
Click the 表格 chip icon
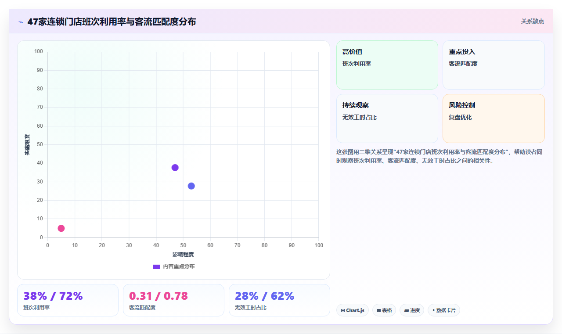pos(379,310)
